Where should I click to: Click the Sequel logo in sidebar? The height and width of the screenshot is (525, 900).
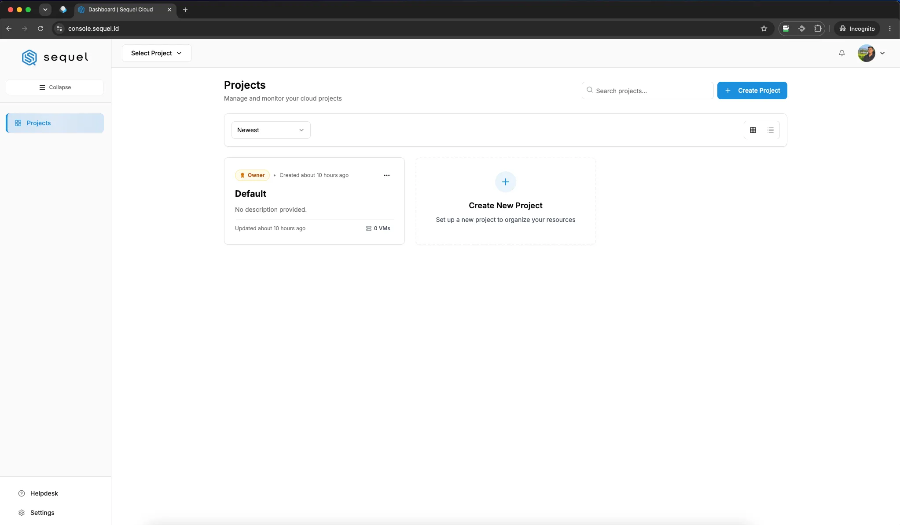coord(55,57)
